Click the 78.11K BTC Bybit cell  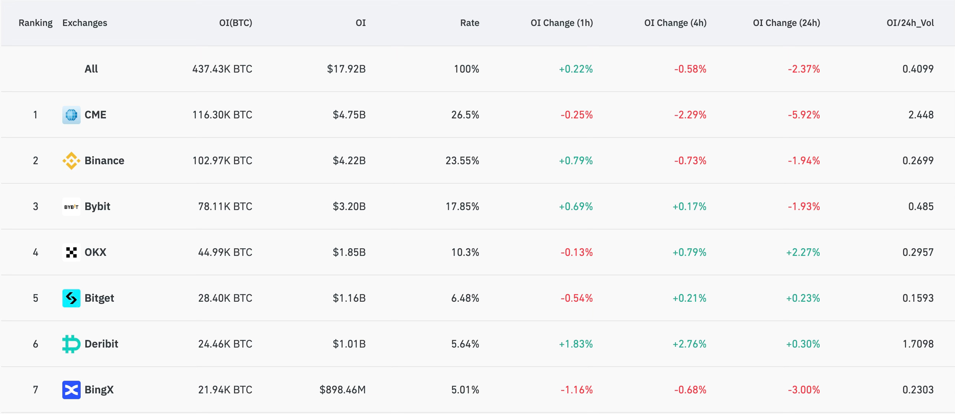225,207
